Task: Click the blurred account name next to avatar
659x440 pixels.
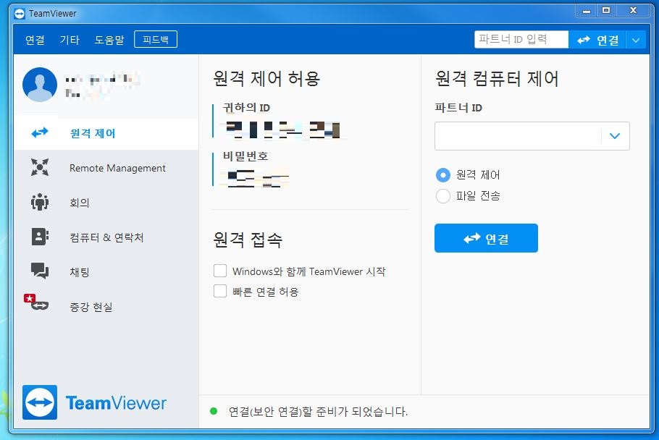Action: tap(101, 86)
